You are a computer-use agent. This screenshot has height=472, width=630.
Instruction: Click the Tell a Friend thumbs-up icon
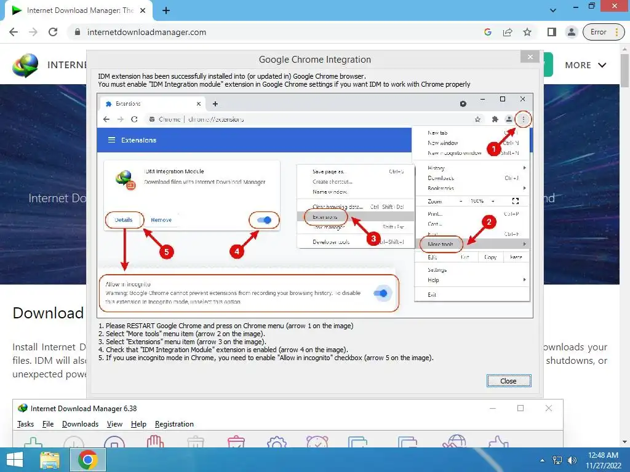498,442
